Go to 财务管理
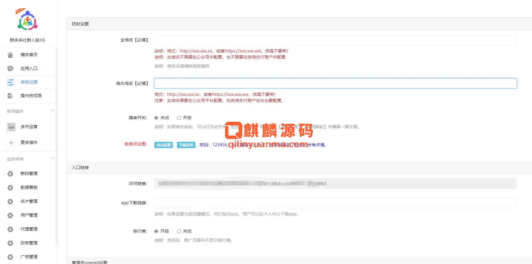This screenshot has width=532, height=264. click(29, 243)
